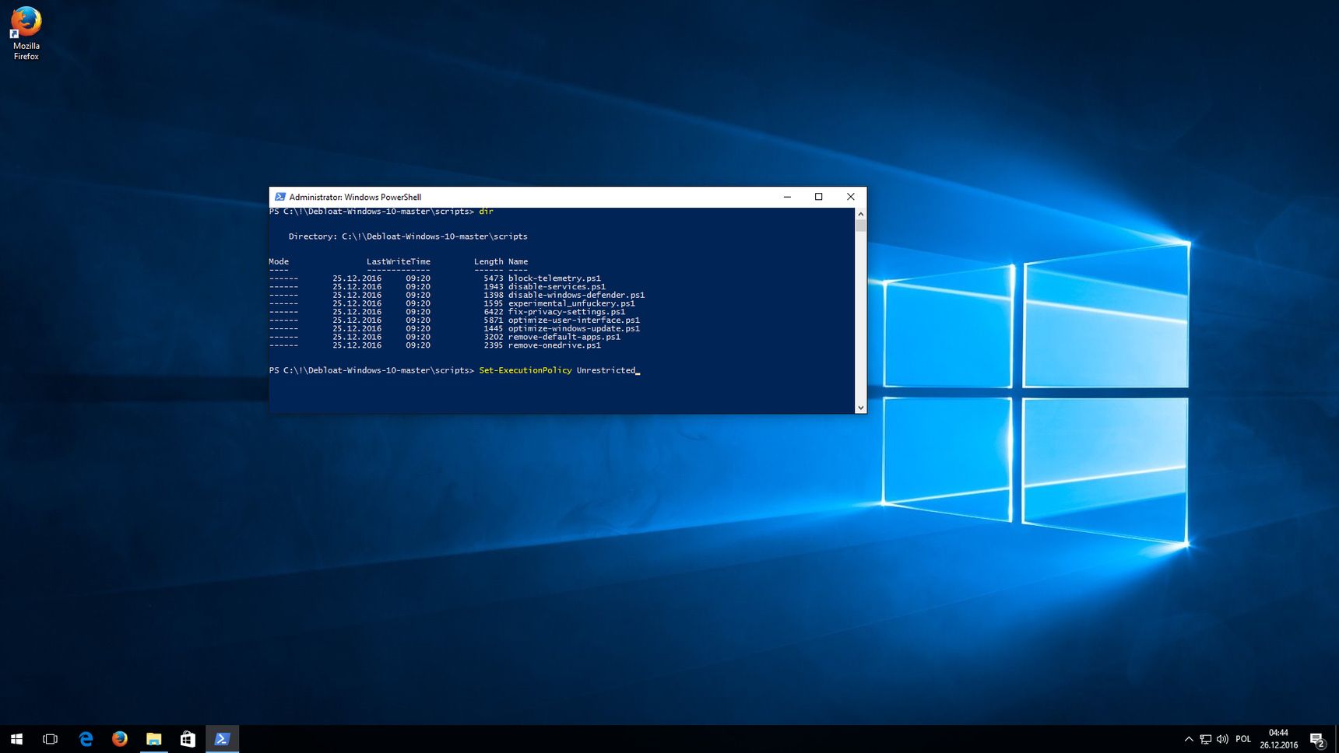
Task: Show hidden system tray icons
Action: (1189, 739)
